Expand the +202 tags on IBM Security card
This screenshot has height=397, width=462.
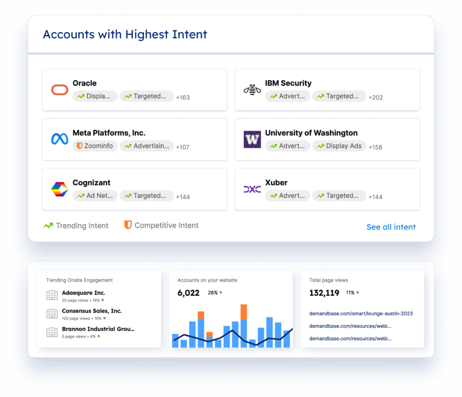375,97
